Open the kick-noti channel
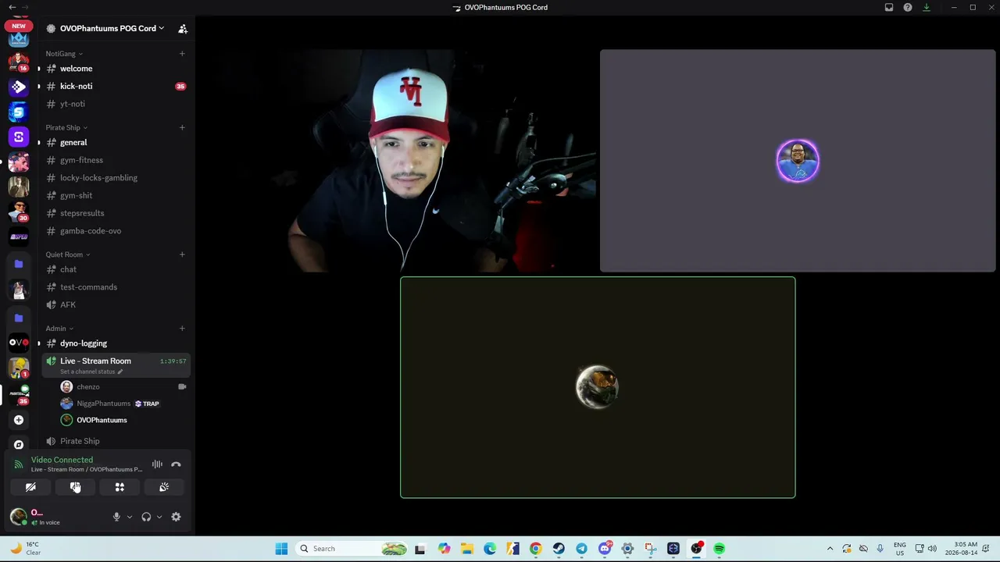This screenshot has height=562, width=1000. point(116,86)
